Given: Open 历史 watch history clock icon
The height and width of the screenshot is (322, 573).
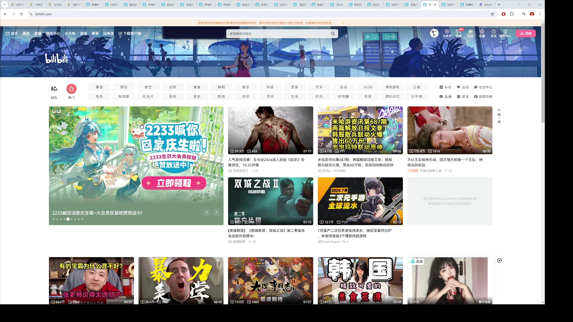Looking at the screenshot, I should pyautogui.click(x=494, y=33).
